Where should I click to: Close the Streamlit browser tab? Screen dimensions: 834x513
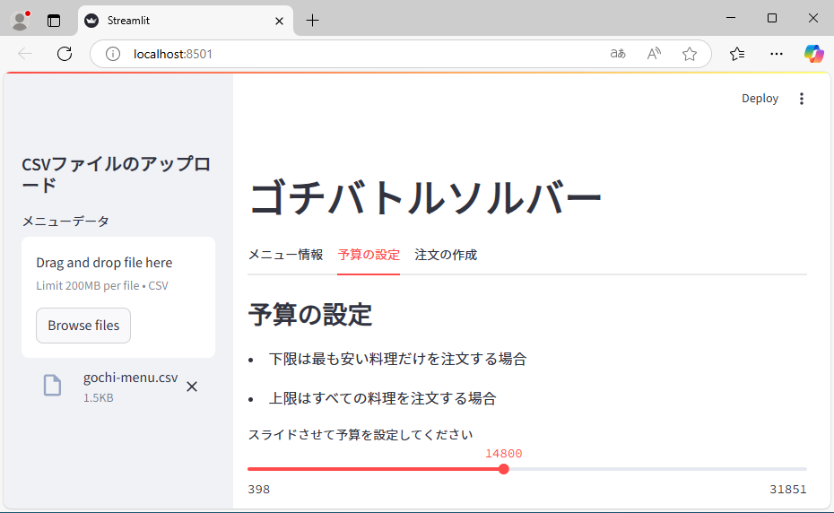pos(279,21)
